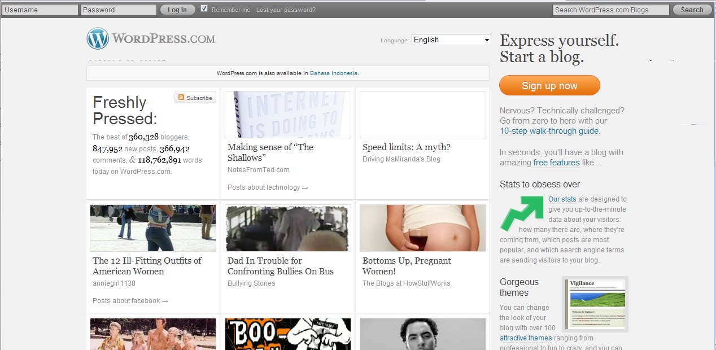This screenshot has height=350, width=716.
Task: Click the Password input field
Action: (118, 10)
